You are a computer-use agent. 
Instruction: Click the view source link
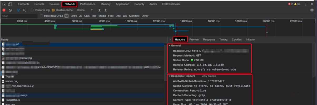209,76
